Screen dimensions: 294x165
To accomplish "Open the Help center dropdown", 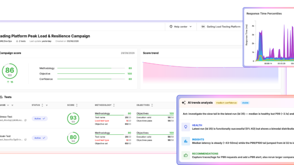I will pos(181,27).
